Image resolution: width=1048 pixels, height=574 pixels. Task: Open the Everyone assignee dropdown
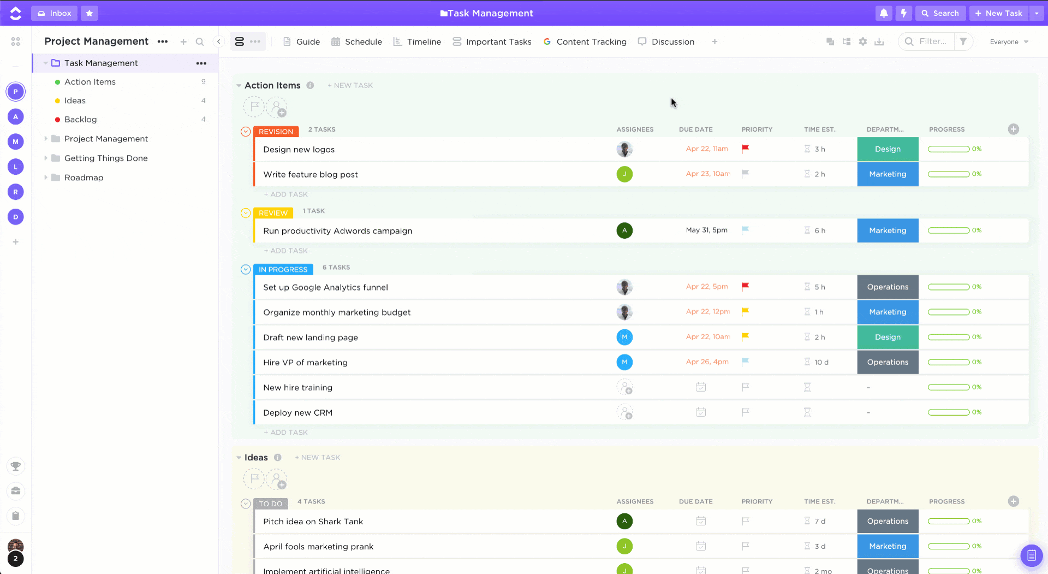coord(1009,42)
